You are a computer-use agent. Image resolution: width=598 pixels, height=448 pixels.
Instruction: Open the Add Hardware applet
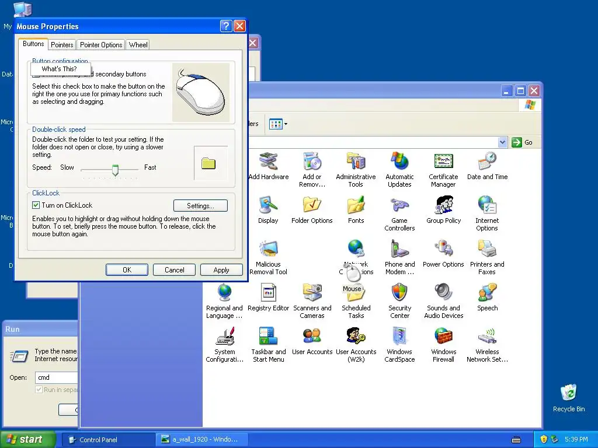tap(269, 166)
